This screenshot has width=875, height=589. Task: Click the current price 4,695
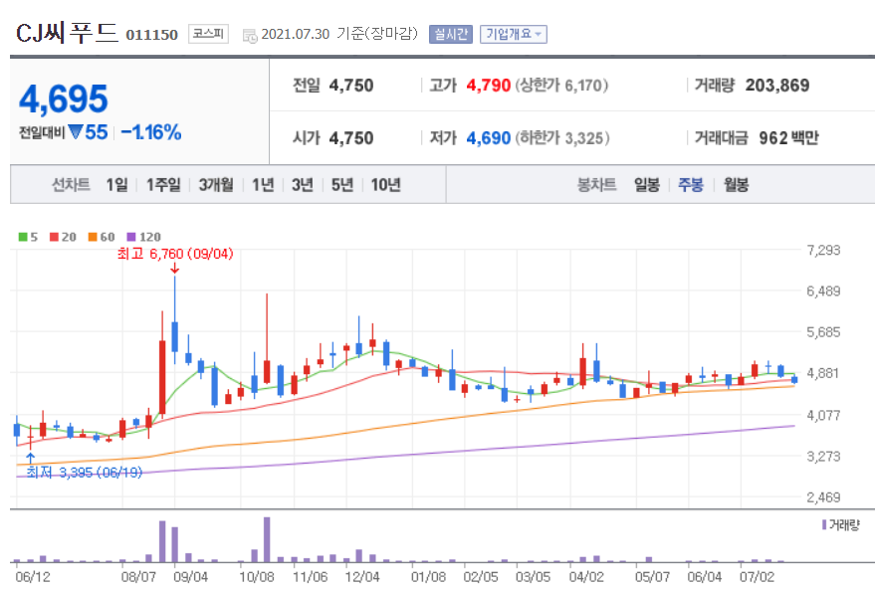pyautogui.click(x=64, y=99)
